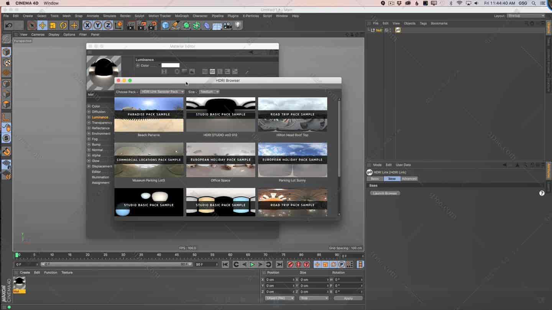Open the Size dropdown set to Medium
This screenshot has height=310, width=552.
[209, 92]
